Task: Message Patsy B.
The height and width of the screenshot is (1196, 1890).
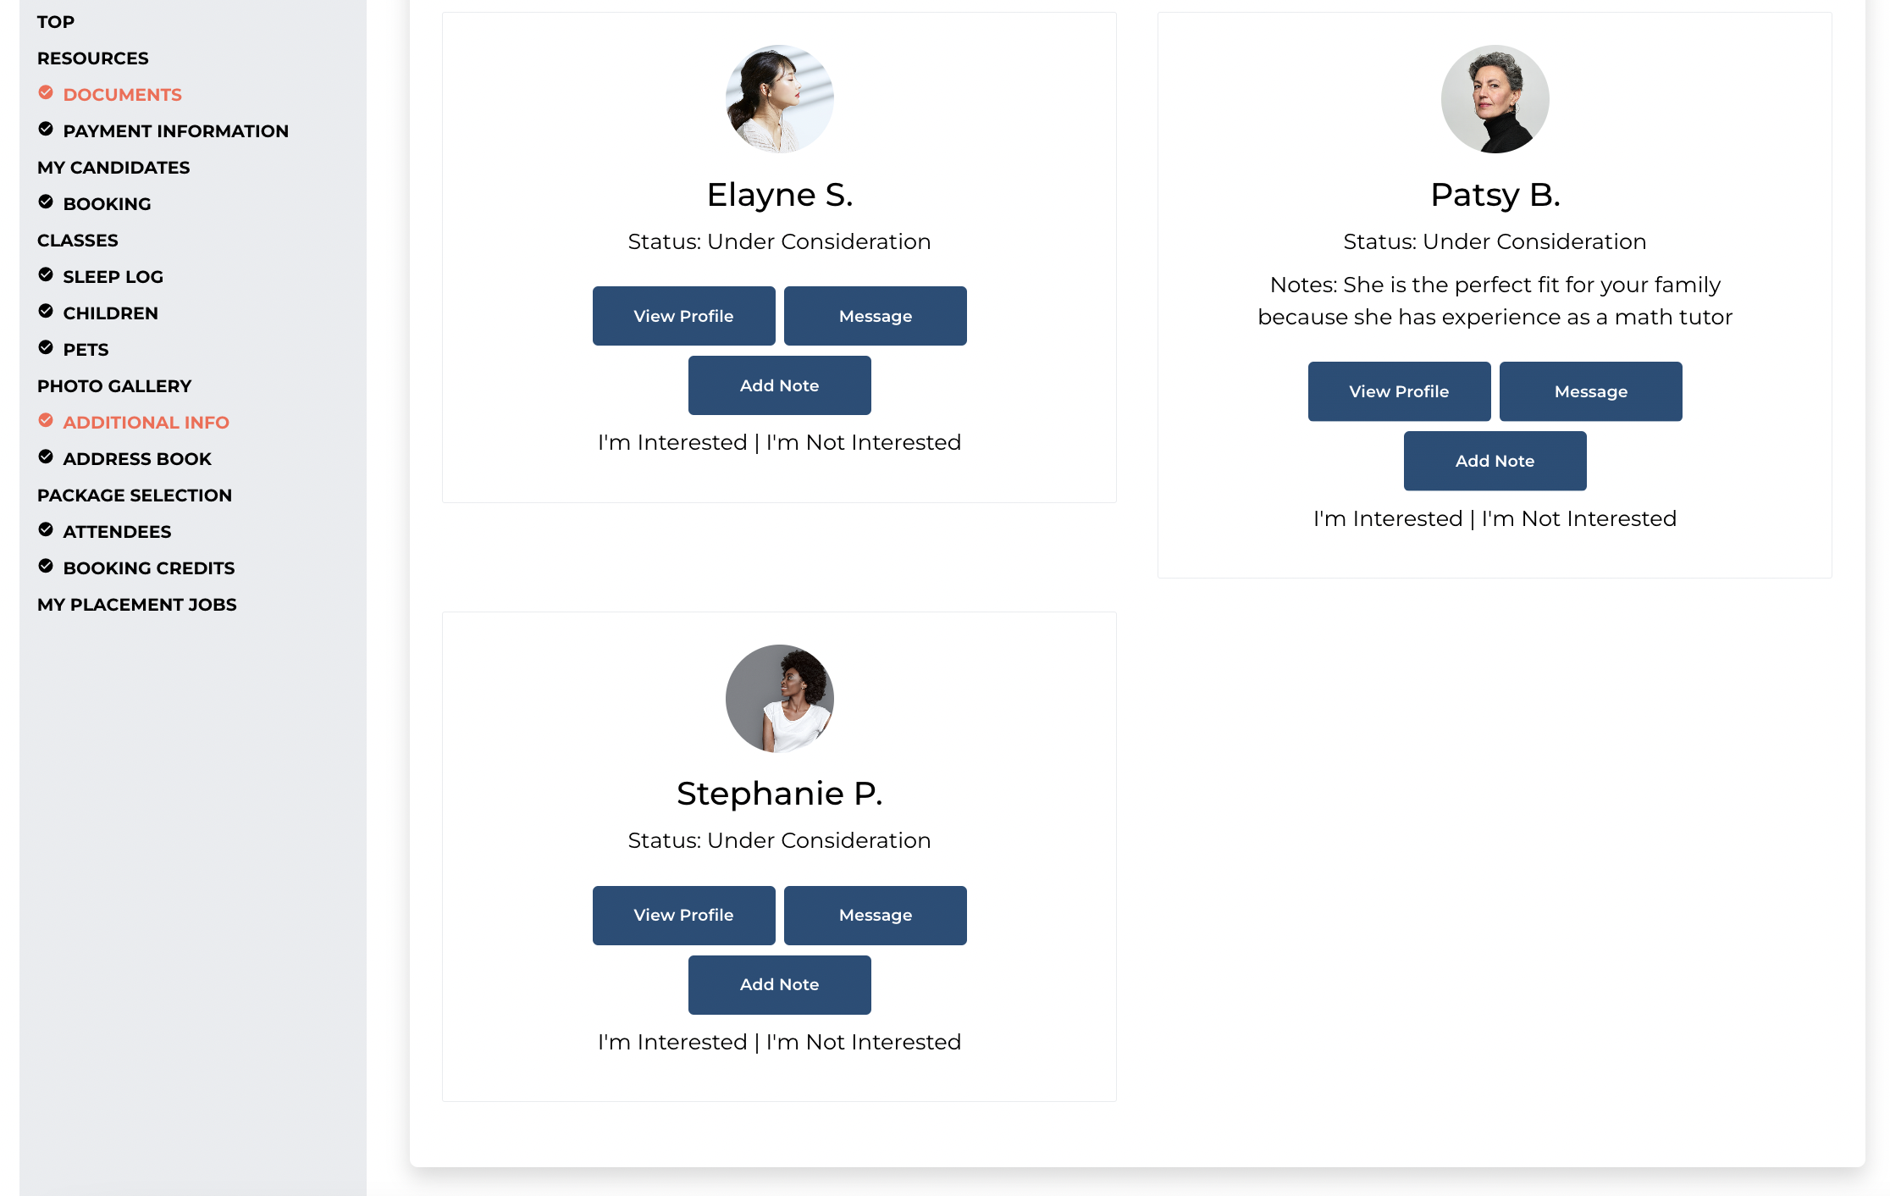Action: (1590, 390)
